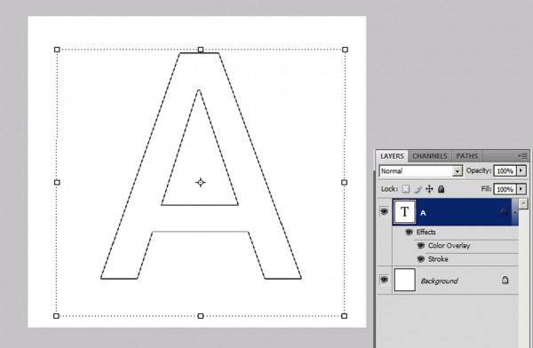Open the Layers panel options menu
The width and height of the screenshot is (533, 348).
523,156
